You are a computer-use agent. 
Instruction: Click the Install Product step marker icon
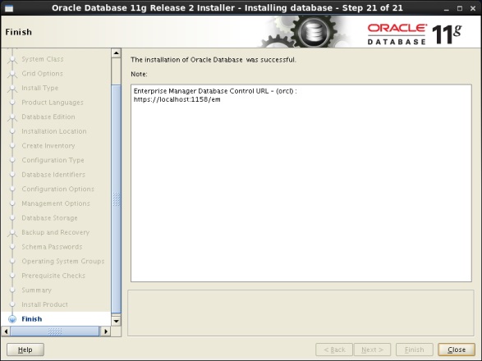(x=12, y=304)
